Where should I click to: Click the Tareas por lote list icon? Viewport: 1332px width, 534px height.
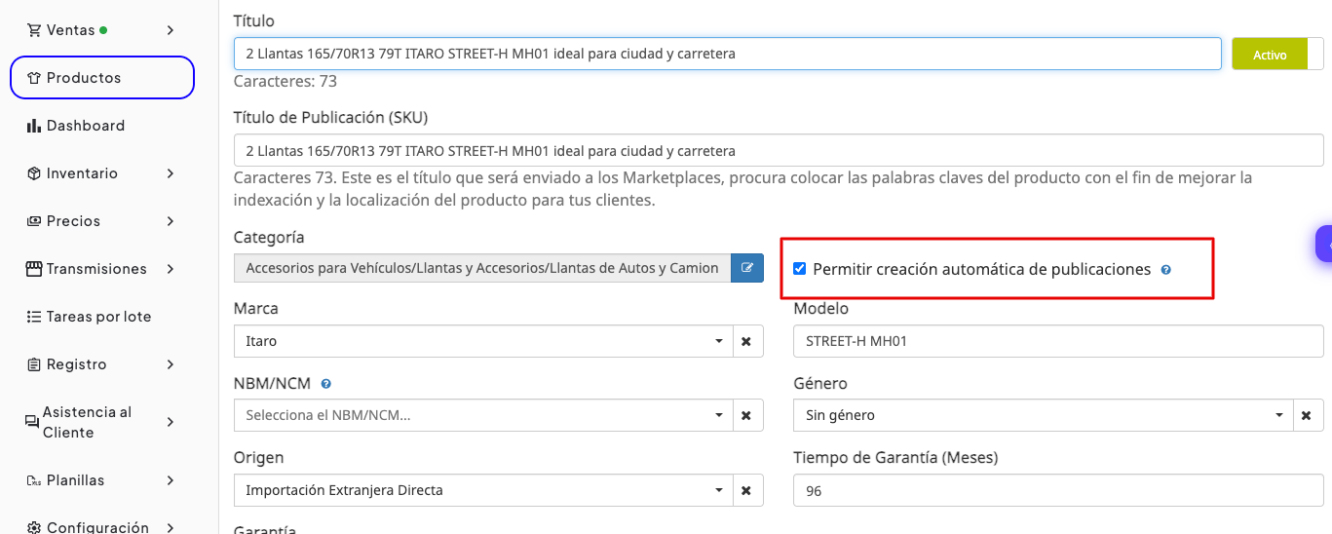(34, 317)
